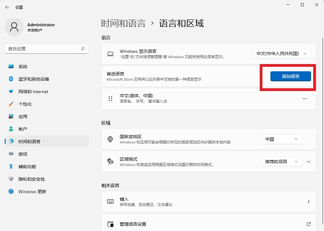The height and width of the screenshot is (231, 324).
Task: Click the back arrow in Settings header
Action: click(6, 8)
